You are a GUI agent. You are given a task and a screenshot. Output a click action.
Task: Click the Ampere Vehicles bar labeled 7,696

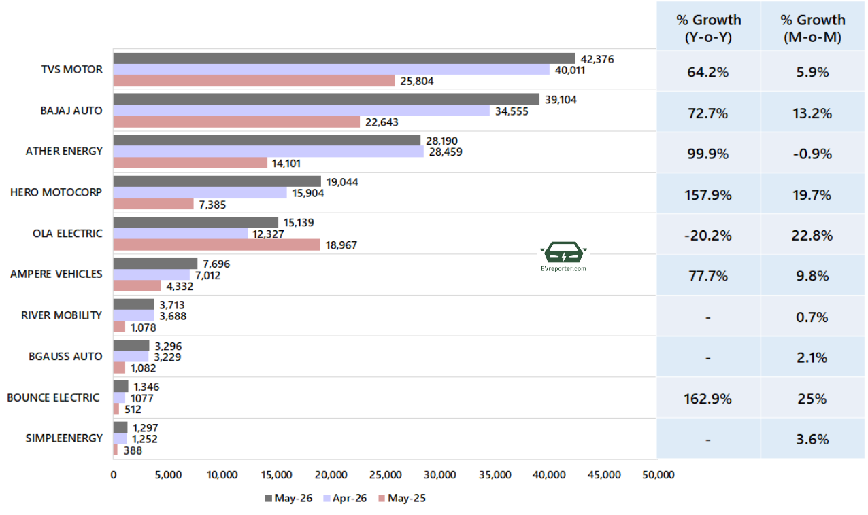155,263
